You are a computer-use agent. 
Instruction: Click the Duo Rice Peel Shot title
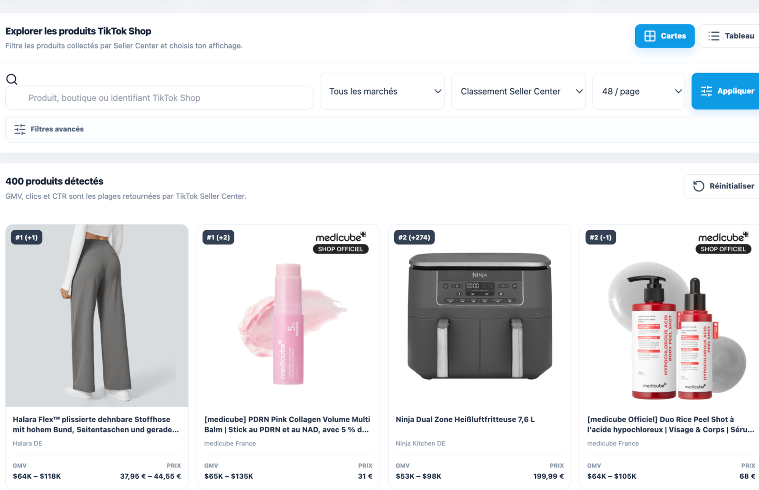pyautogui.click(x=670, y=424)
